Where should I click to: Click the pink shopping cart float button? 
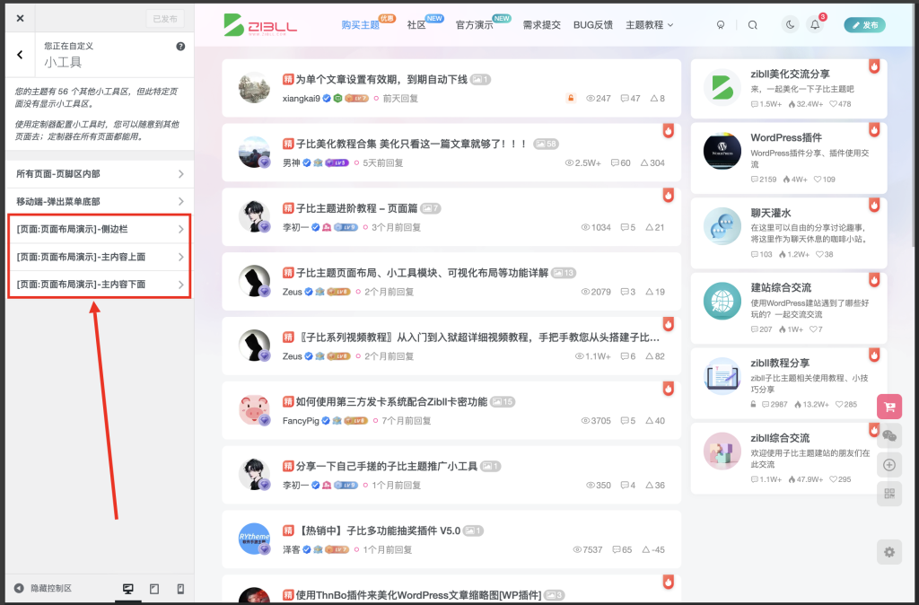pyautogui.click(x=889, y=407)
